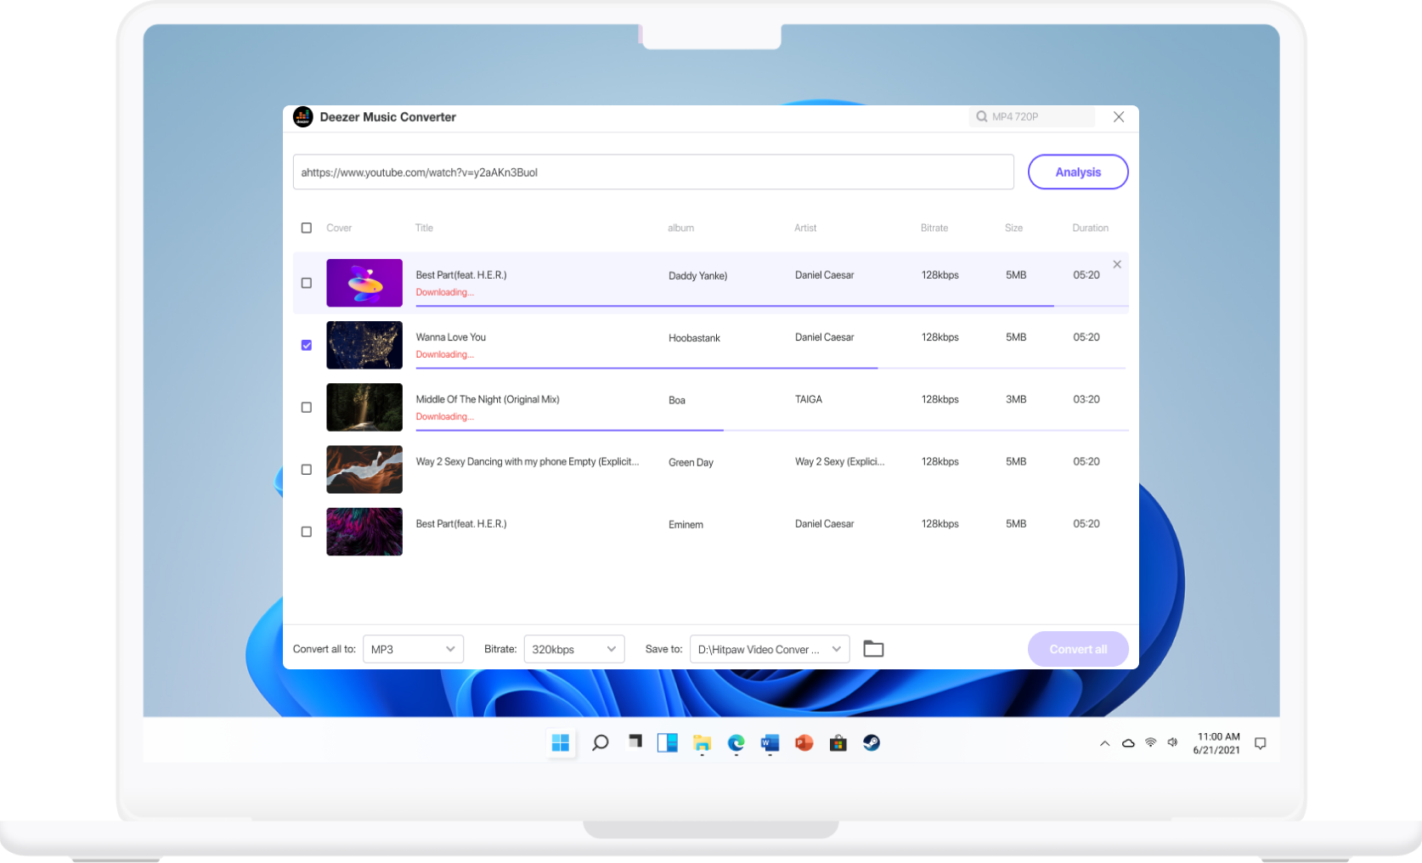1422x863 pixels.
Task: Uncheck the Wanna Love You row checkbox
Action: (x=307, y=345)
